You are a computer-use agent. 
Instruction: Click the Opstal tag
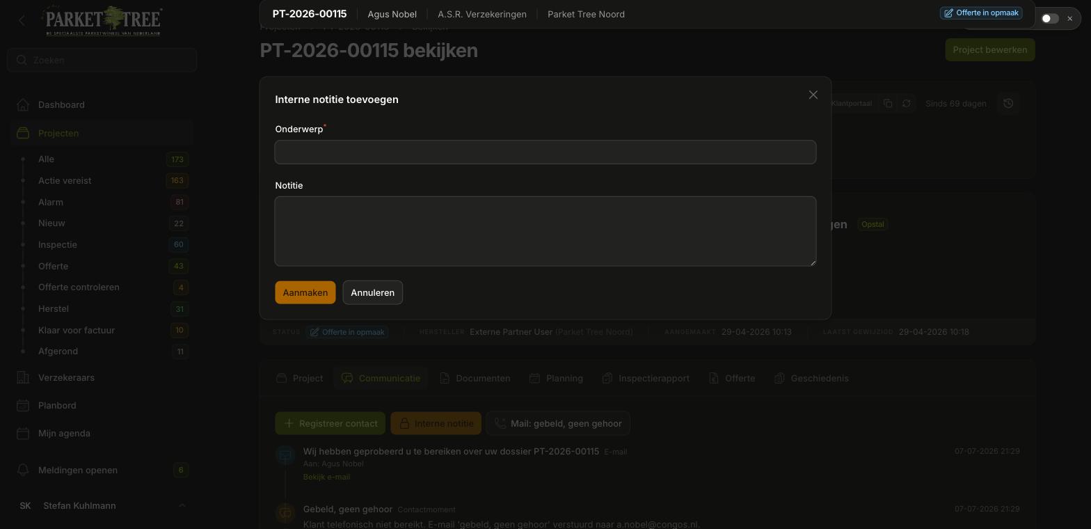pos(873,224)
